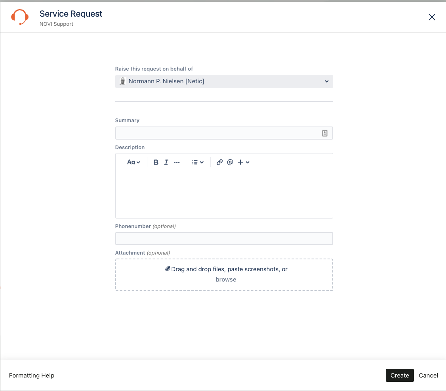Click the Summary field label
446x391 pixels.
click(127, 120)
